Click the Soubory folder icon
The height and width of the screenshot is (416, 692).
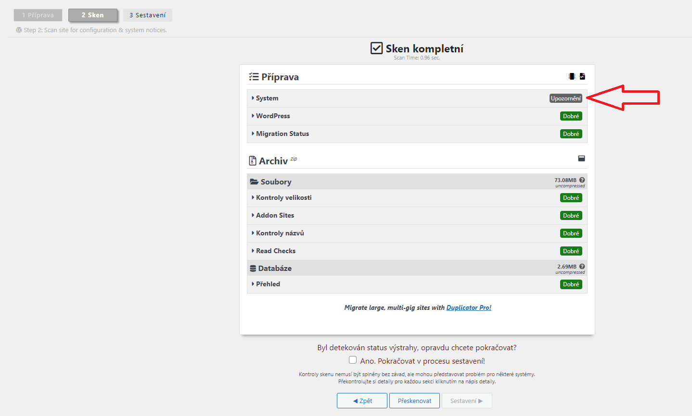point(254,182)
